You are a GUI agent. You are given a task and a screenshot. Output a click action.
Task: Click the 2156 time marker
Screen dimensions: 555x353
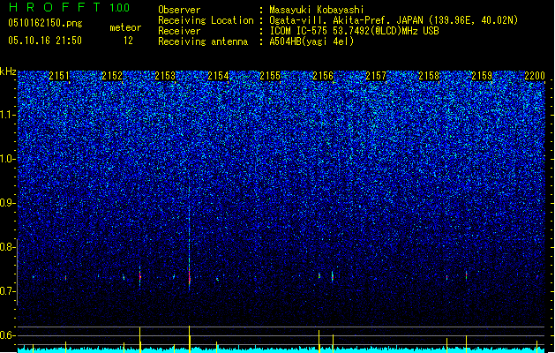(x=323, y=76)
